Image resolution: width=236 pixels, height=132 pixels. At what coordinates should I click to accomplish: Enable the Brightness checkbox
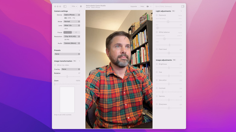[x=157, y=64]
